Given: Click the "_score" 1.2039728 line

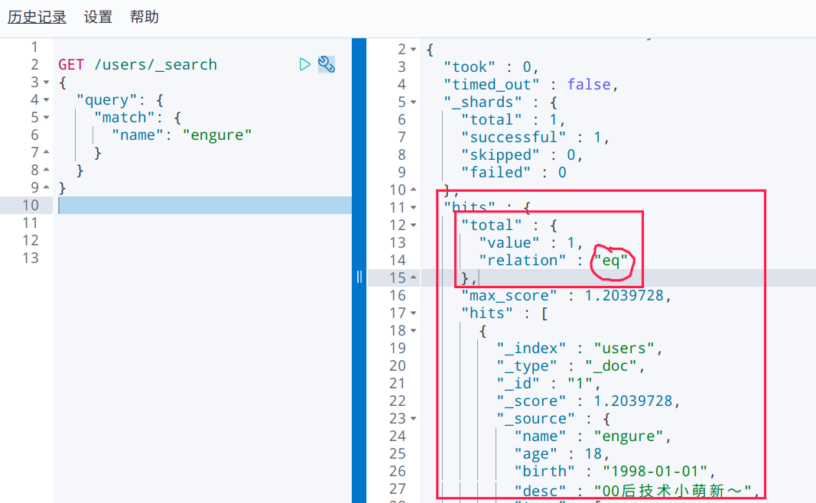Looking at the screenshot, I should [588, 401].
